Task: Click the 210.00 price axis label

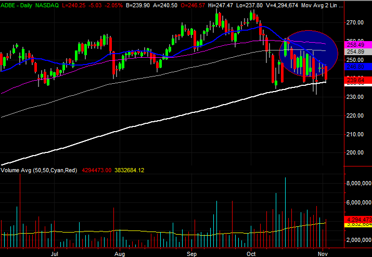Action: coord(355,134)
